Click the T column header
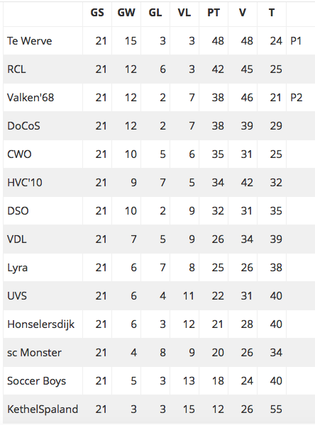The image size is (315, 425). click(272, 13)
